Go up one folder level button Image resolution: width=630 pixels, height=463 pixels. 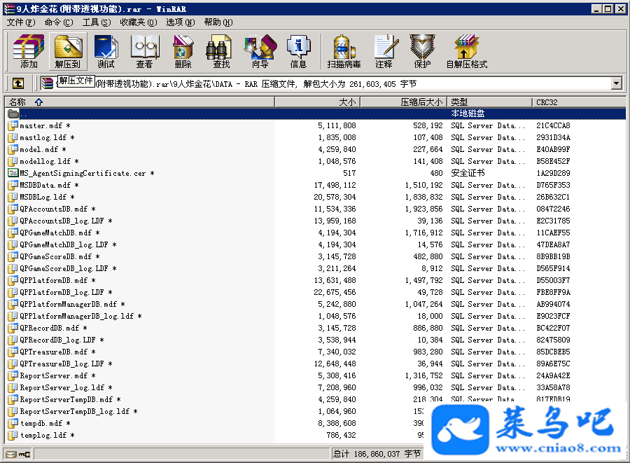pos(18,83)
